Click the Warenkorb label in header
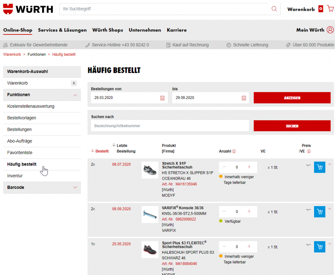This screenshot has height=275, width=335. tap(301, 9)
